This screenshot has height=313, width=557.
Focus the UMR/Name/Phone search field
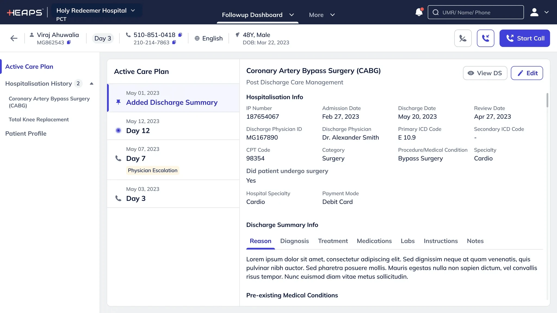point(475,12)
